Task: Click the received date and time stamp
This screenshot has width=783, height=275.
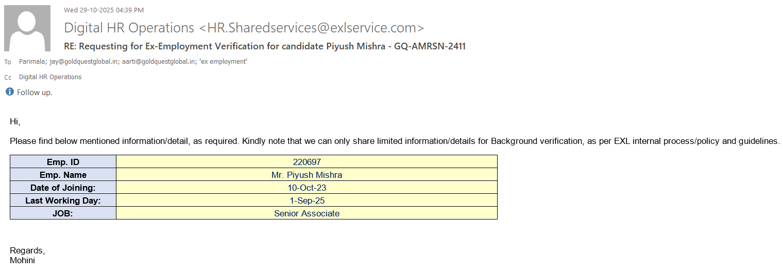Action: tap(104, 10)
